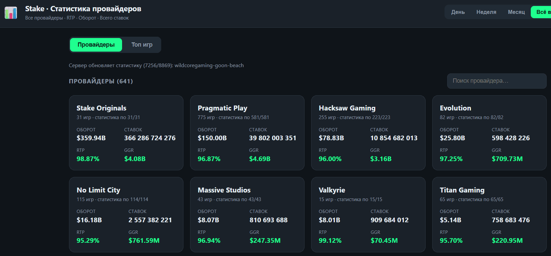The image size is (551, 256).
Task: Click Massive Studios RTP 96.94%
Action: [x=209, y=240]
